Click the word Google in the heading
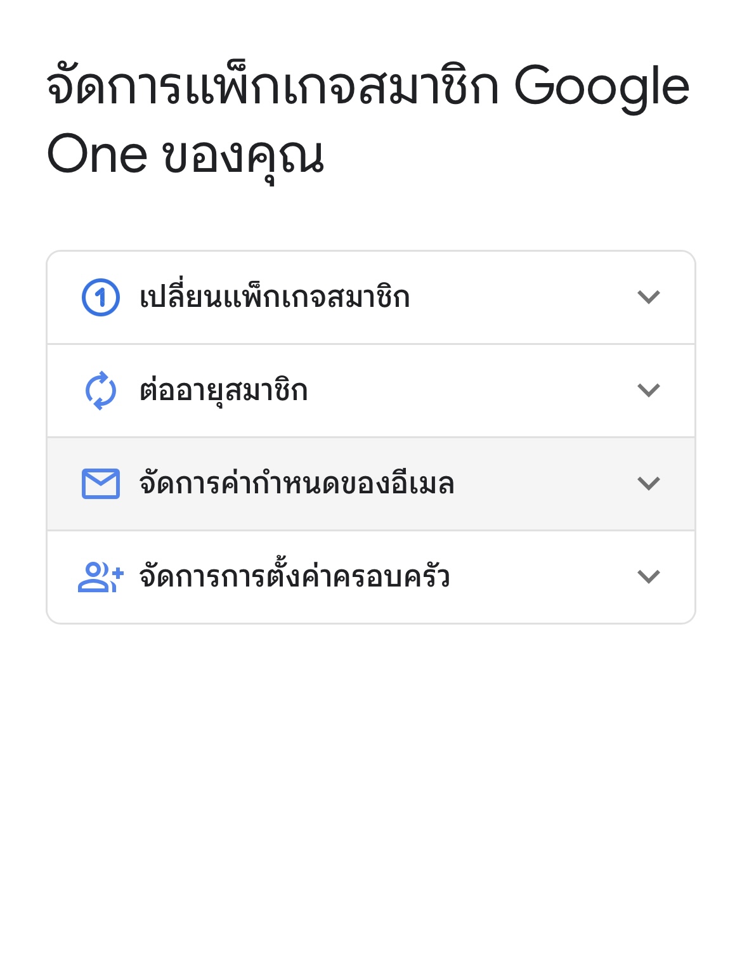The width and height of the screenshot is (742, 960). [601, 87]
